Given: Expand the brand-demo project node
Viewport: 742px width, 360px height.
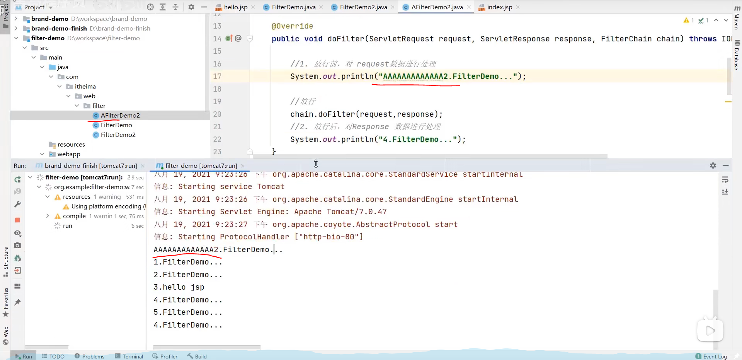Looking at the screenshot, I should (16, 19).
